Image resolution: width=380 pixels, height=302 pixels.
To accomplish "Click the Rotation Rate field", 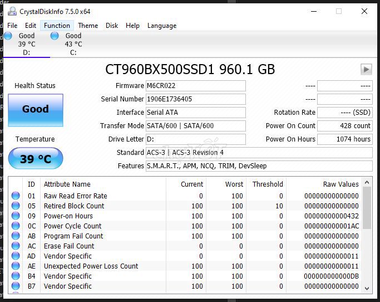I will [345, 113].
